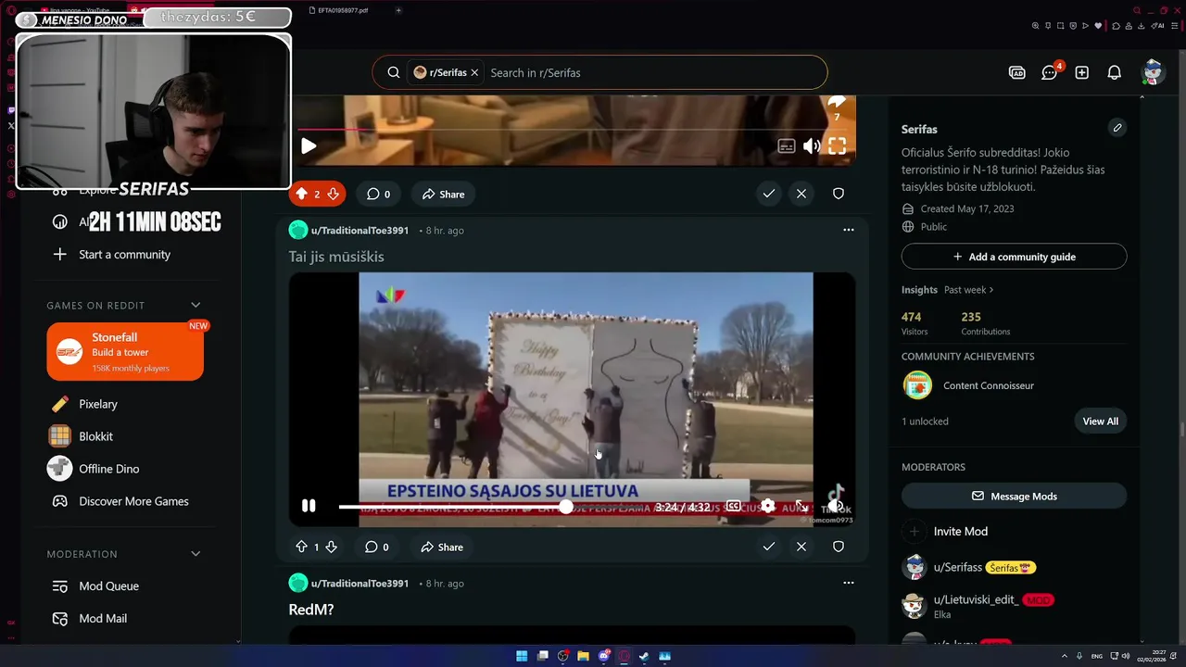The width and height of the screenshot is (1186, 667).
Task: Open comments on "Tai jis mūsiškis" post
Action: point(377,547)
